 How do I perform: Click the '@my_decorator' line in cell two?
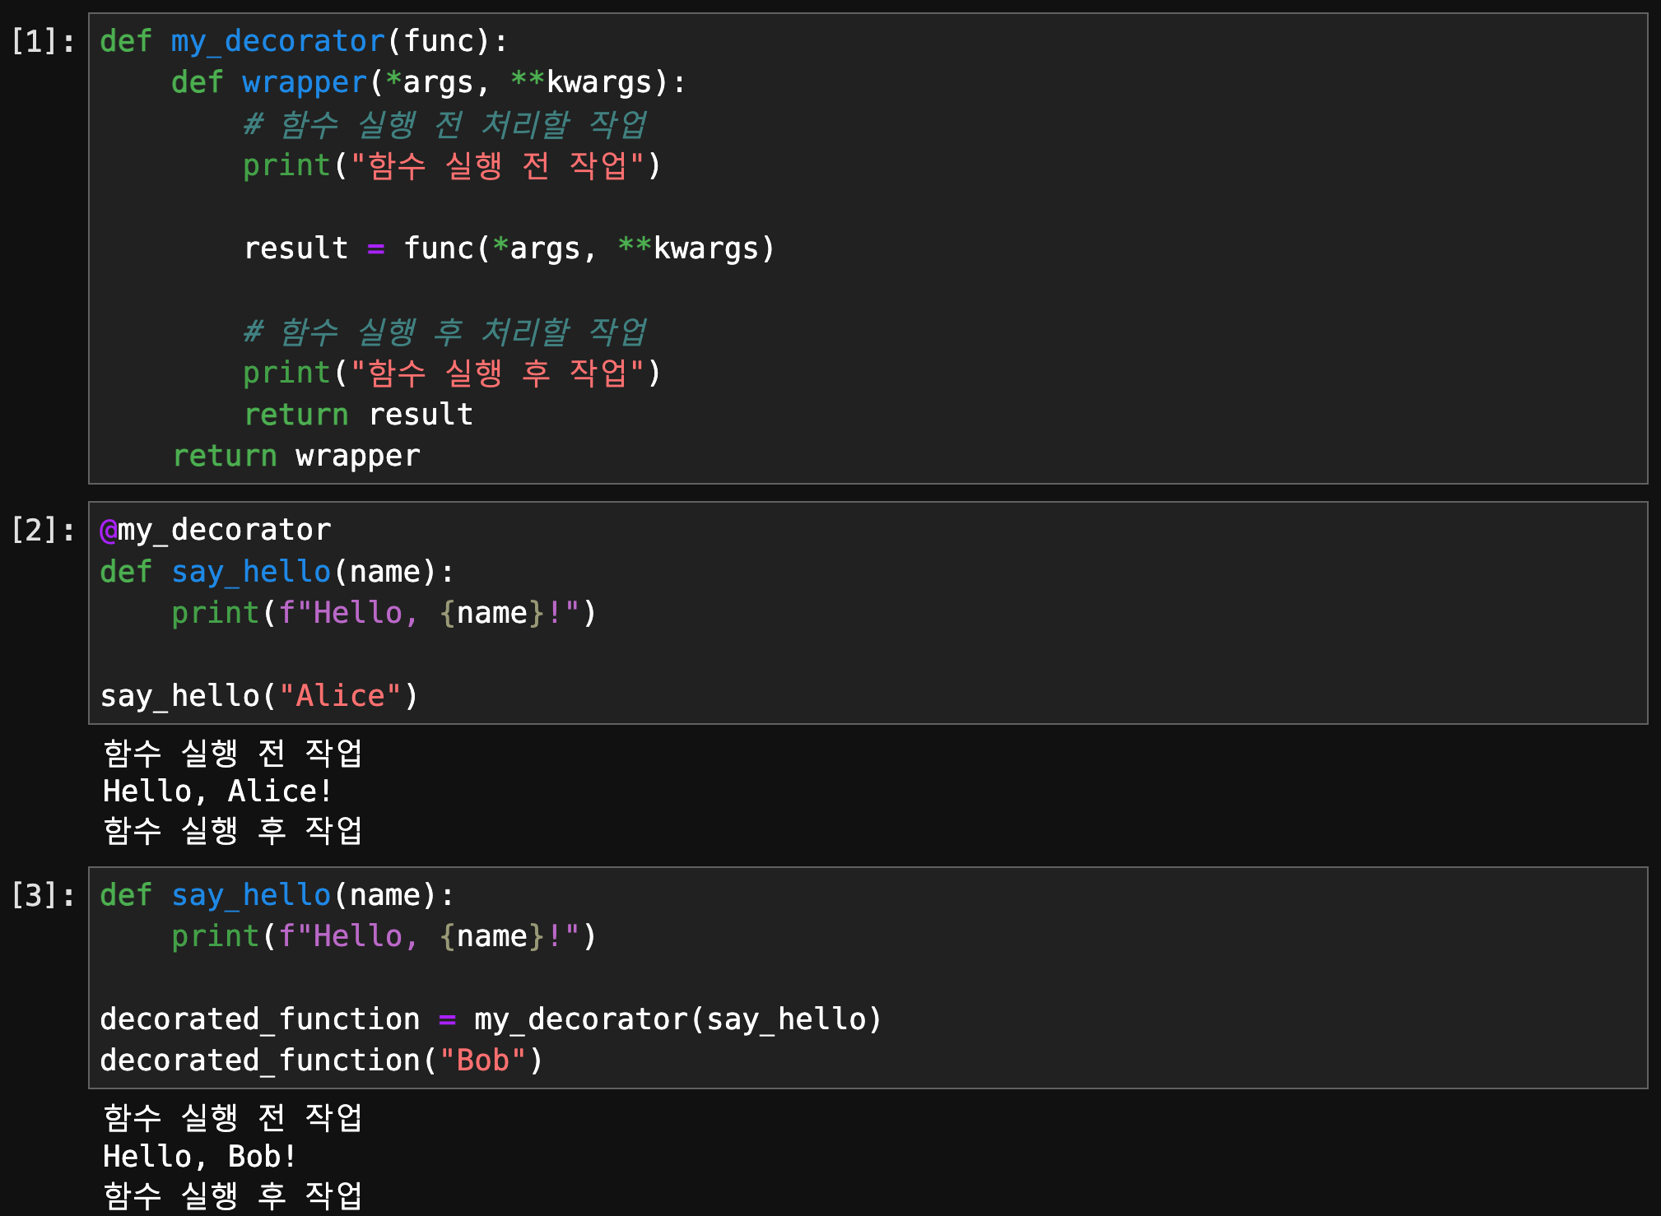click(216, 530)
